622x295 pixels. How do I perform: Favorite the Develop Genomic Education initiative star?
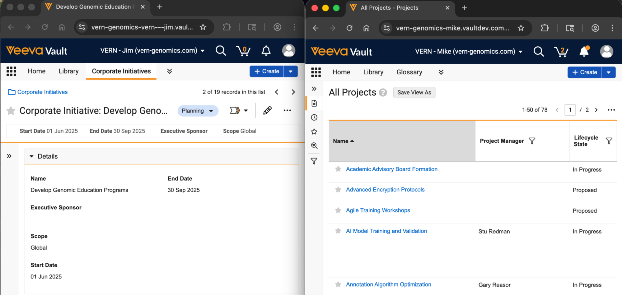point(11,111)
